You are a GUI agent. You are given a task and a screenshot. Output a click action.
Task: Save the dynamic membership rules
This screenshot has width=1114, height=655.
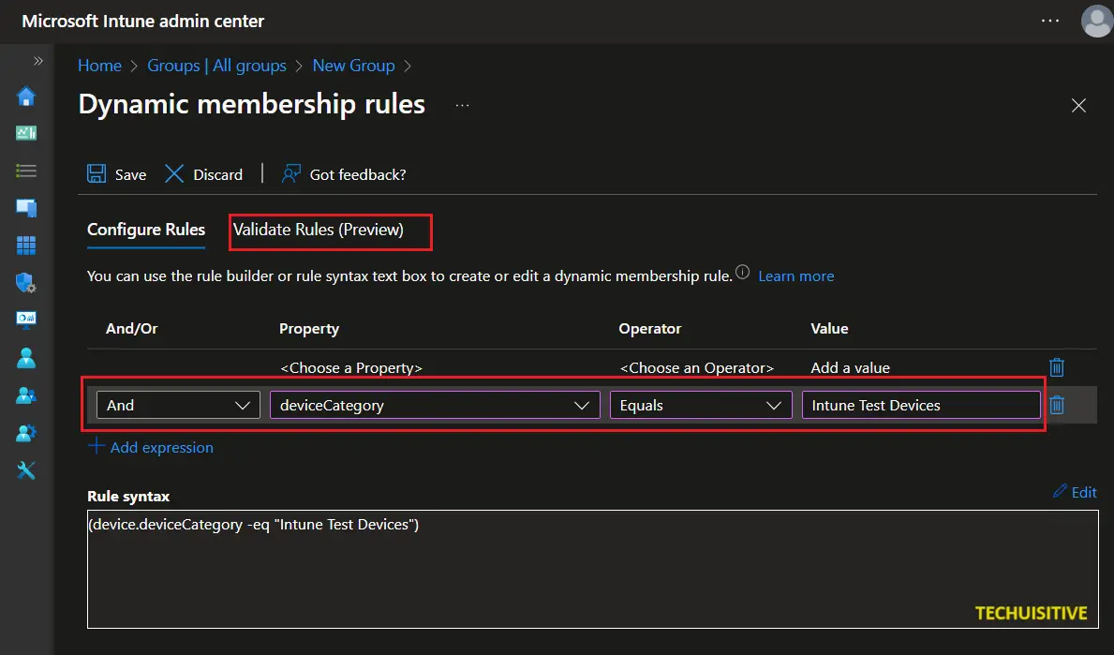116,174
